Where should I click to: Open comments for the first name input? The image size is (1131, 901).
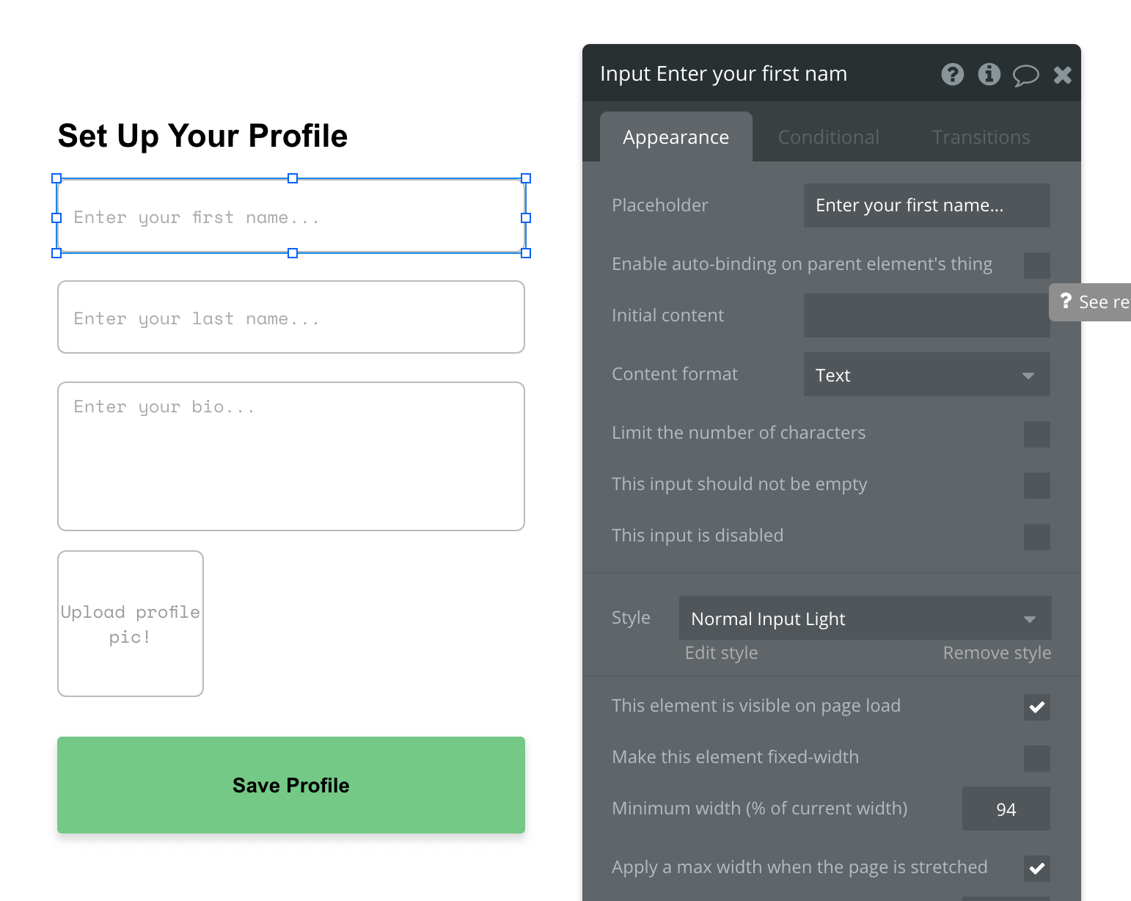1025,74
